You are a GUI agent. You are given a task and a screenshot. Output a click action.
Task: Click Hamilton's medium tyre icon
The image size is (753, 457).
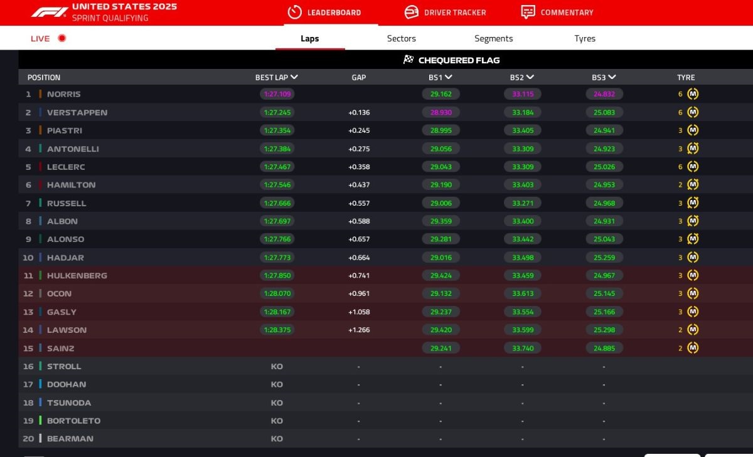pos(693,185)
